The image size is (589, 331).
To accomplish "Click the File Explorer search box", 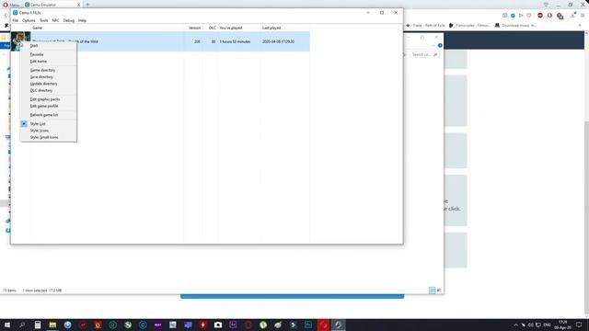I will tap(424, 54).
